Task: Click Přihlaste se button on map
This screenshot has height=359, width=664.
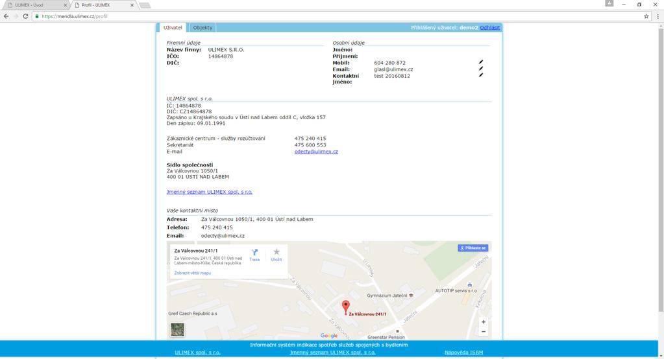Action: (x=473, y=248)
